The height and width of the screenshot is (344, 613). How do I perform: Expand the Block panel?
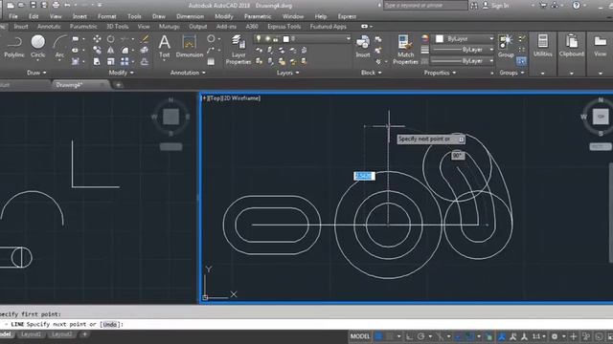371,73
